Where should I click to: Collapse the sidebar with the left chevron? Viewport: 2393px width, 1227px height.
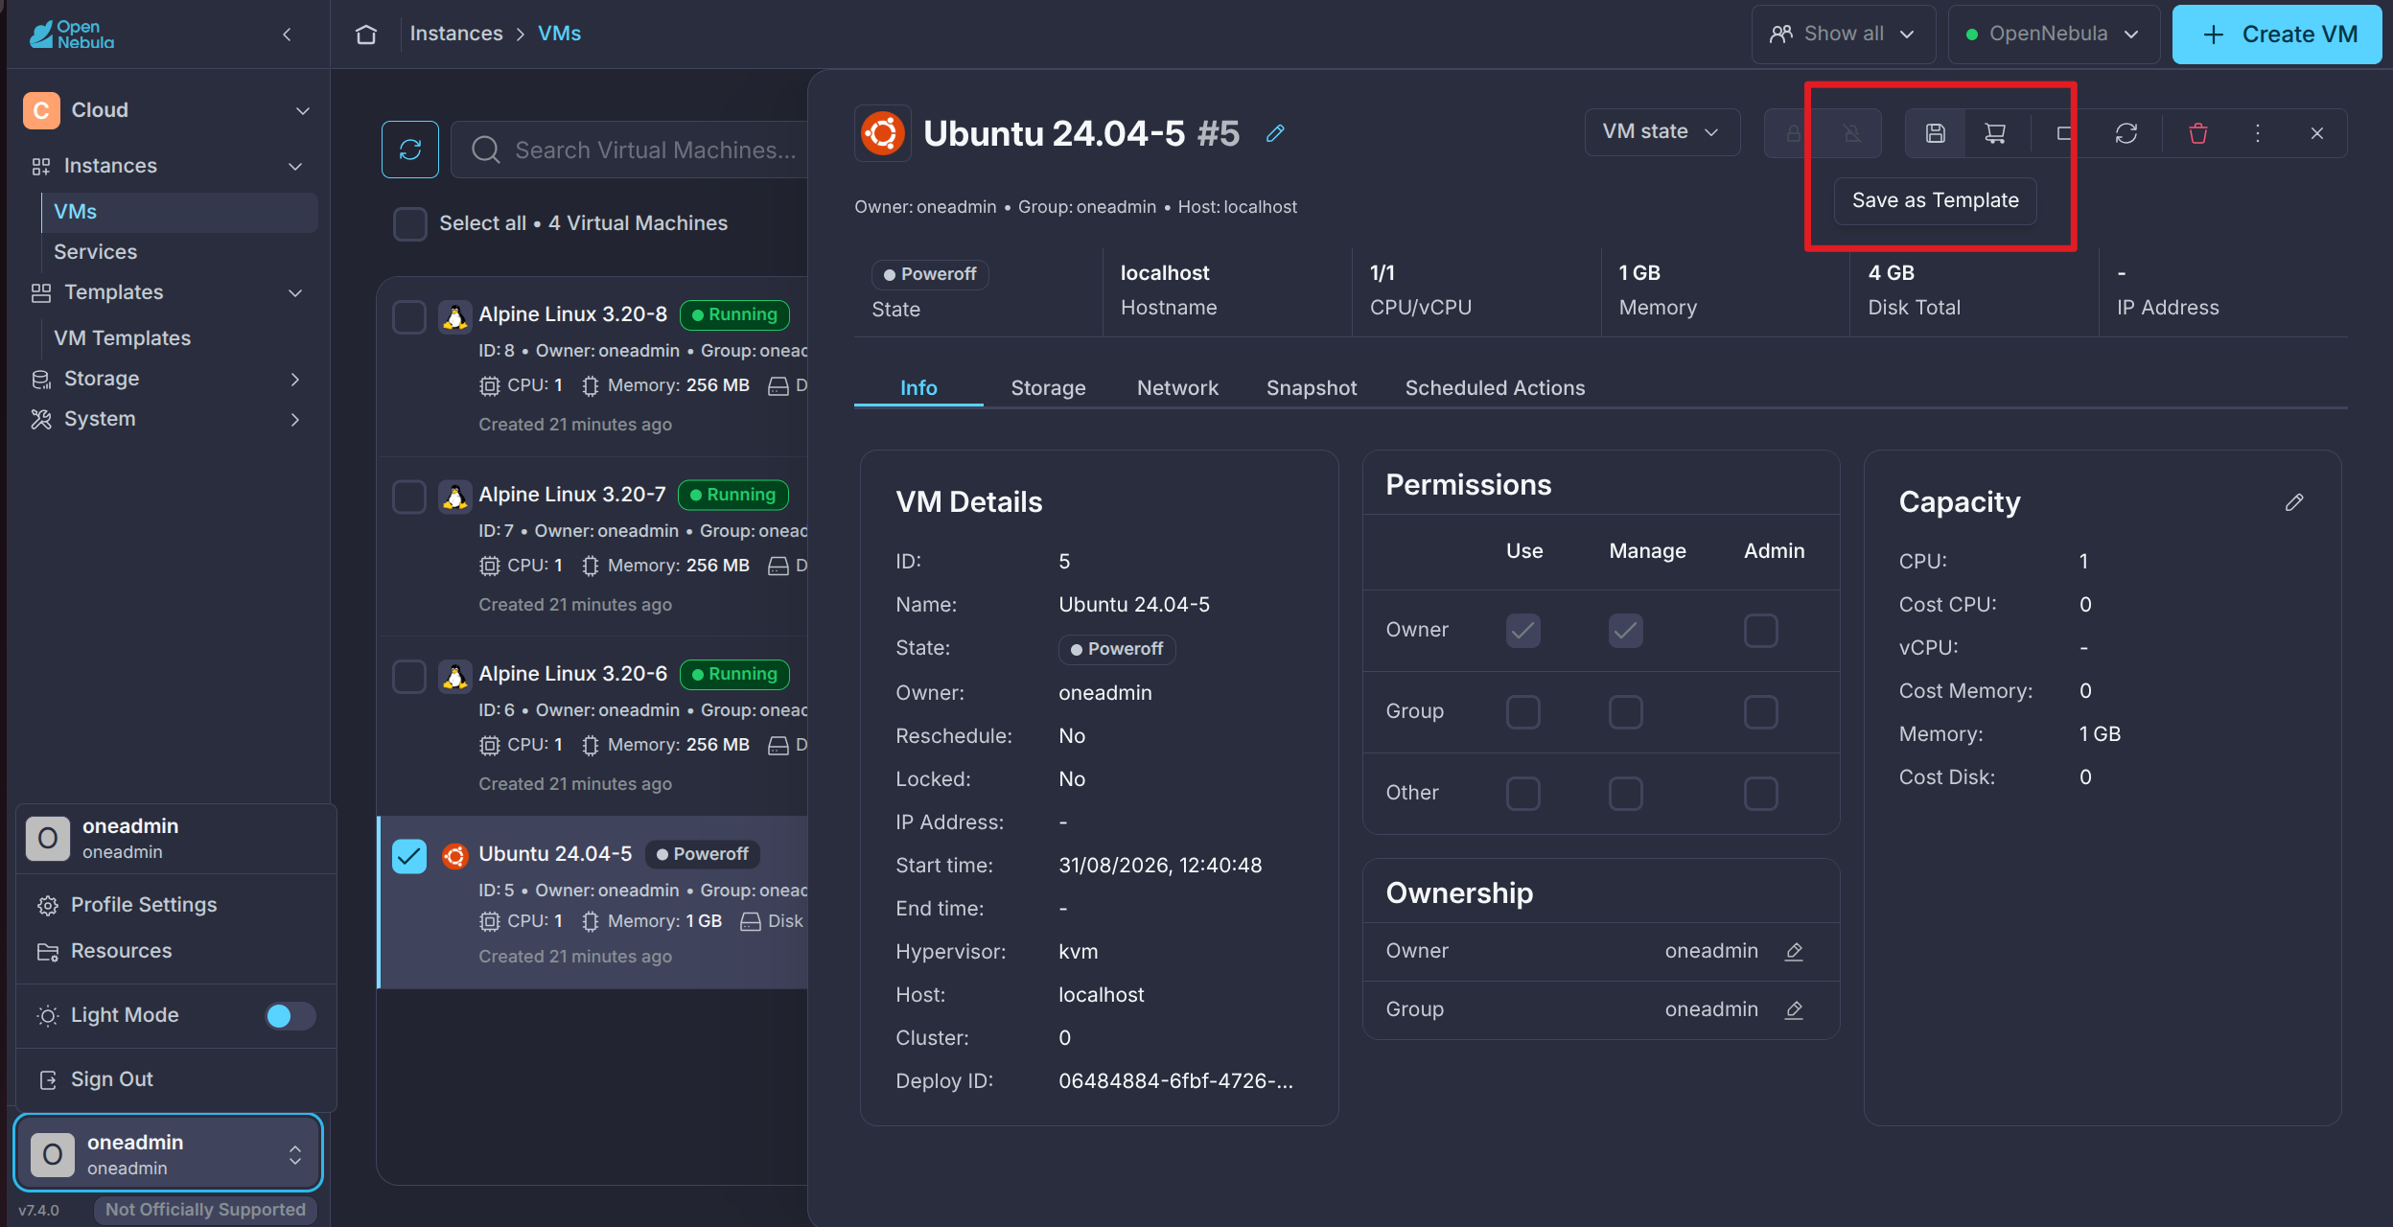[287, 35]
